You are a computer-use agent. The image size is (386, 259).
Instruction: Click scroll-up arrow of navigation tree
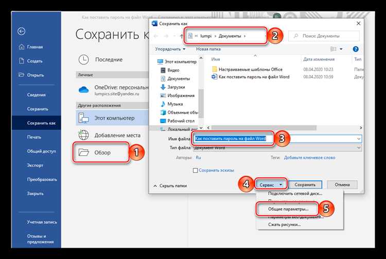(201, 58)
